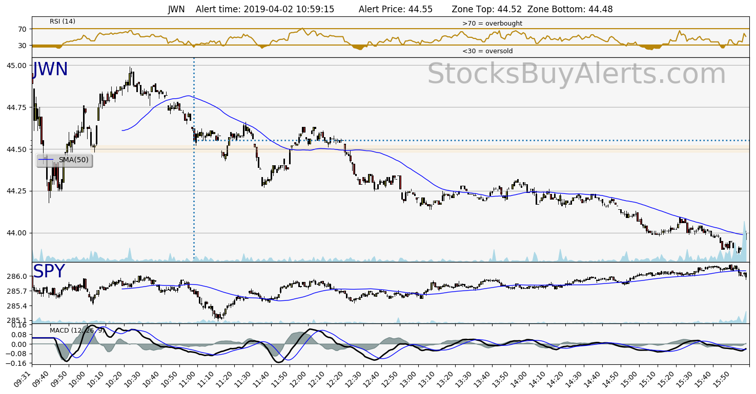Click the 11:00 time axis label
Screen dimensions: 756x394
pos(189,380)
